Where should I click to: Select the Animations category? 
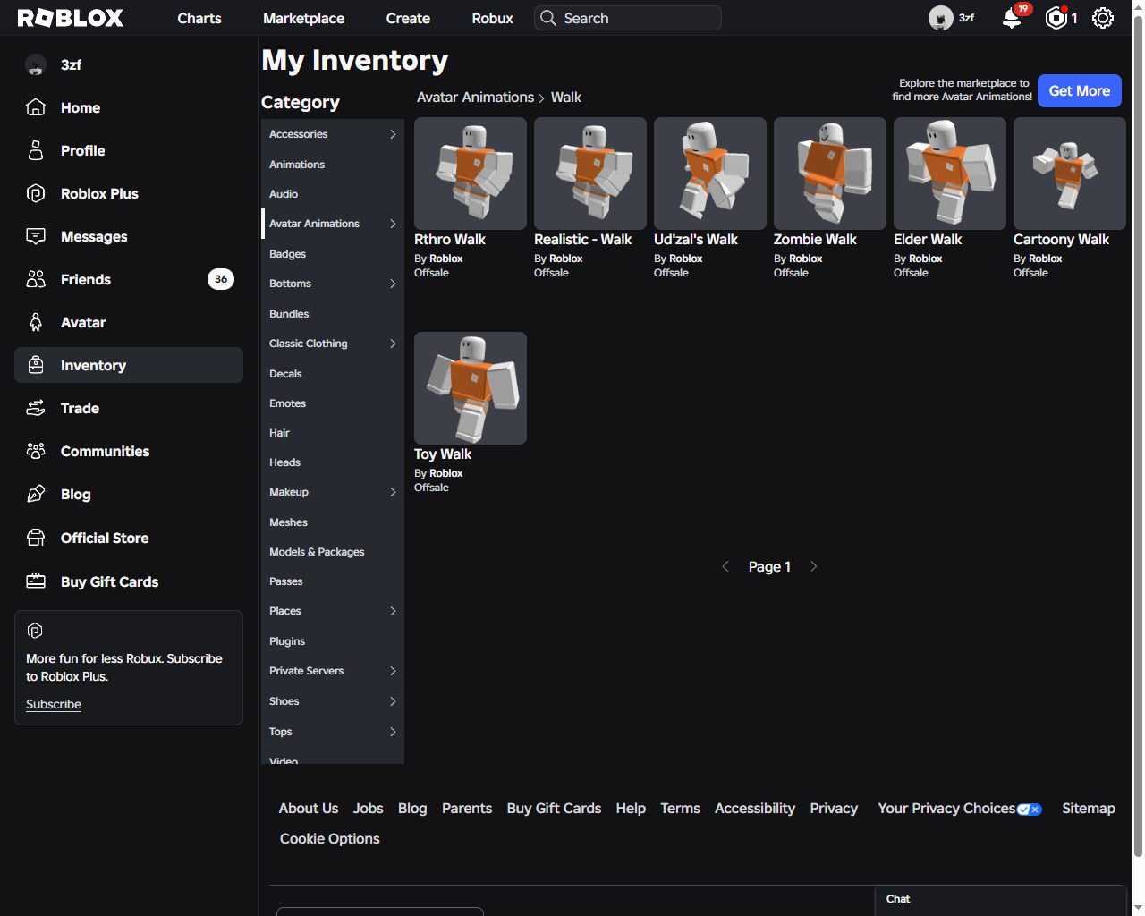(x=333, y=165)
